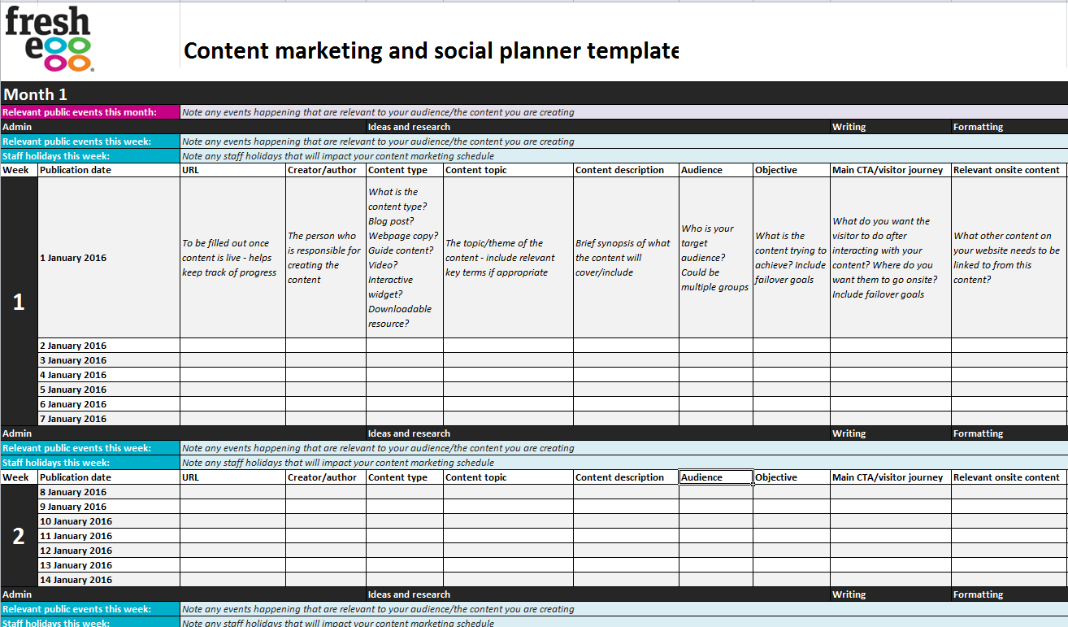1068x627 pixels.
Task: Click 'Publication date' header above 1 January 2016
Action: point(109,170)
